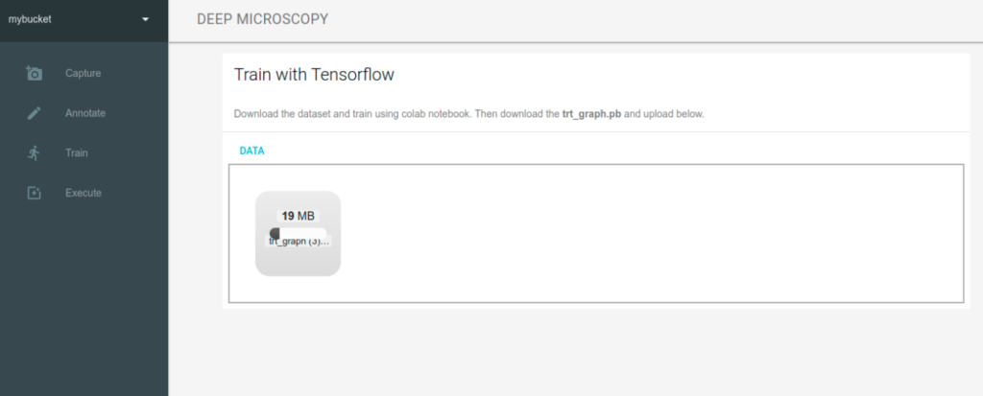This screenshot has width=983, height=396.
Task: Click the DEEP MICROSCOPY header title
Action: tap(263, 19)
